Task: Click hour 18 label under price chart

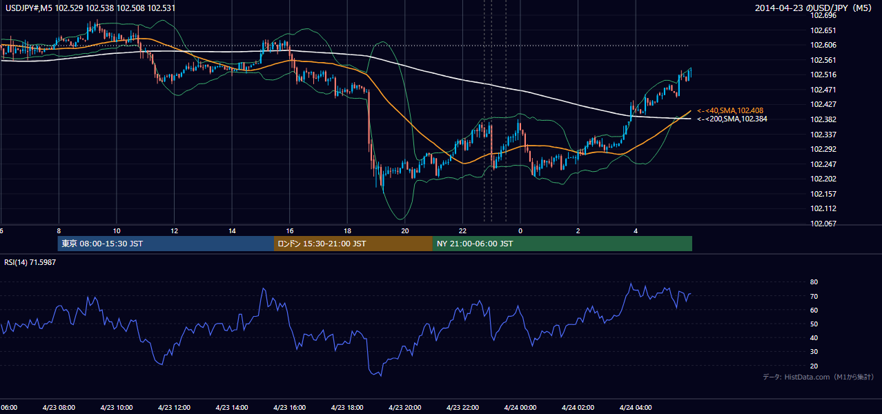Action: 347,230
